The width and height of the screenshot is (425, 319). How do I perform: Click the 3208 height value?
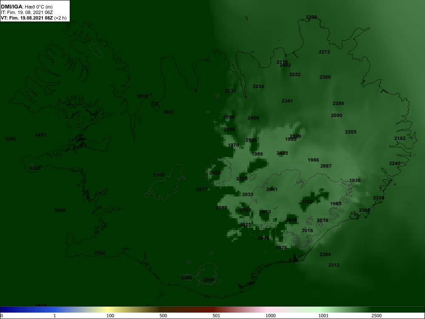pyautogui.click(x=208, y=280)
